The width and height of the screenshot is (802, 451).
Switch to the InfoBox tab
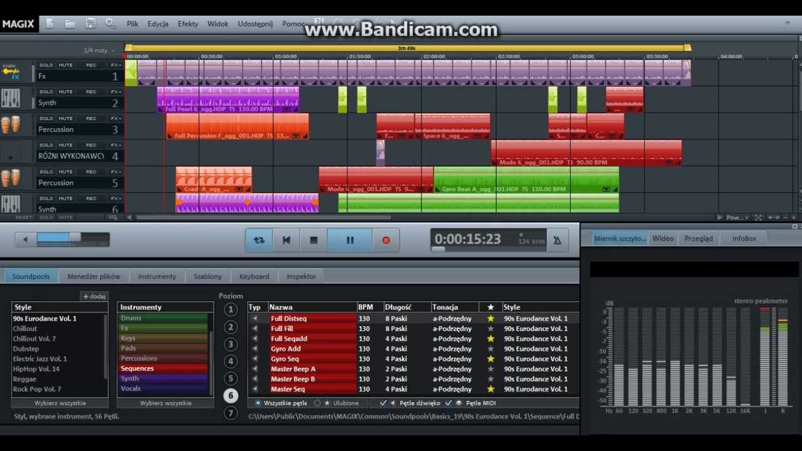[x=744, y=239]
